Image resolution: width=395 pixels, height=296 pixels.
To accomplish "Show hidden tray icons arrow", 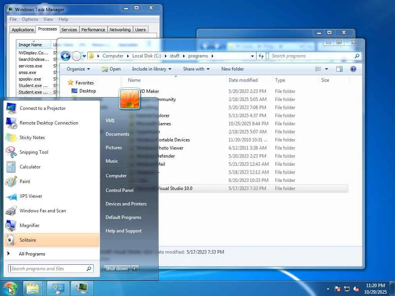I will click(x=328, y=289).
